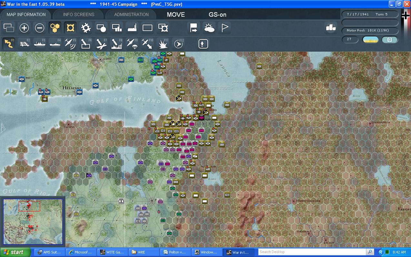The width and height of the screenshot is (411, 257).
Task: Click the clear weather indicator pill
Action: point(371,40)
